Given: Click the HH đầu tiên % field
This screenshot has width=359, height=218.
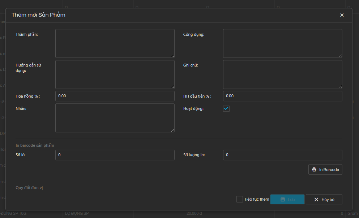Looking at the screenshot, I should (x=282, y=96).
